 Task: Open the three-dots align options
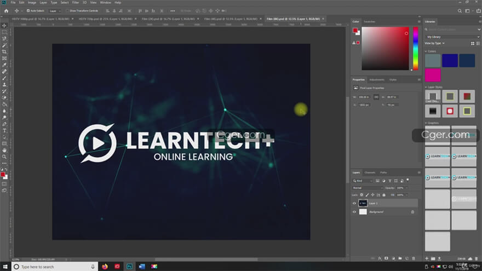click(173, 11)
